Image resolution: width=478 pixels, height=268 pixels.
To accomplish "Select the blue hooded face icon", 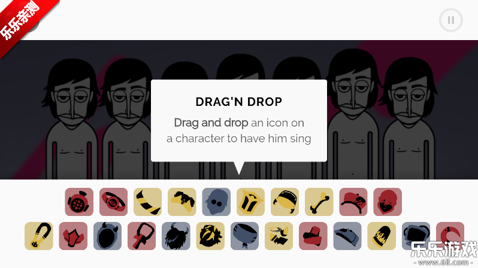I will pyautogui.click(x=216, y=202).
